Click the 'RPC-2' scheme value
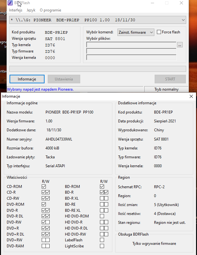This screenshot has width=197, height=255. [159, 187]
